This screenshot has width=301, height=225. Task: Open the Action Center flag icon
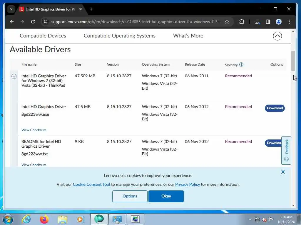(x=271, y=219)
